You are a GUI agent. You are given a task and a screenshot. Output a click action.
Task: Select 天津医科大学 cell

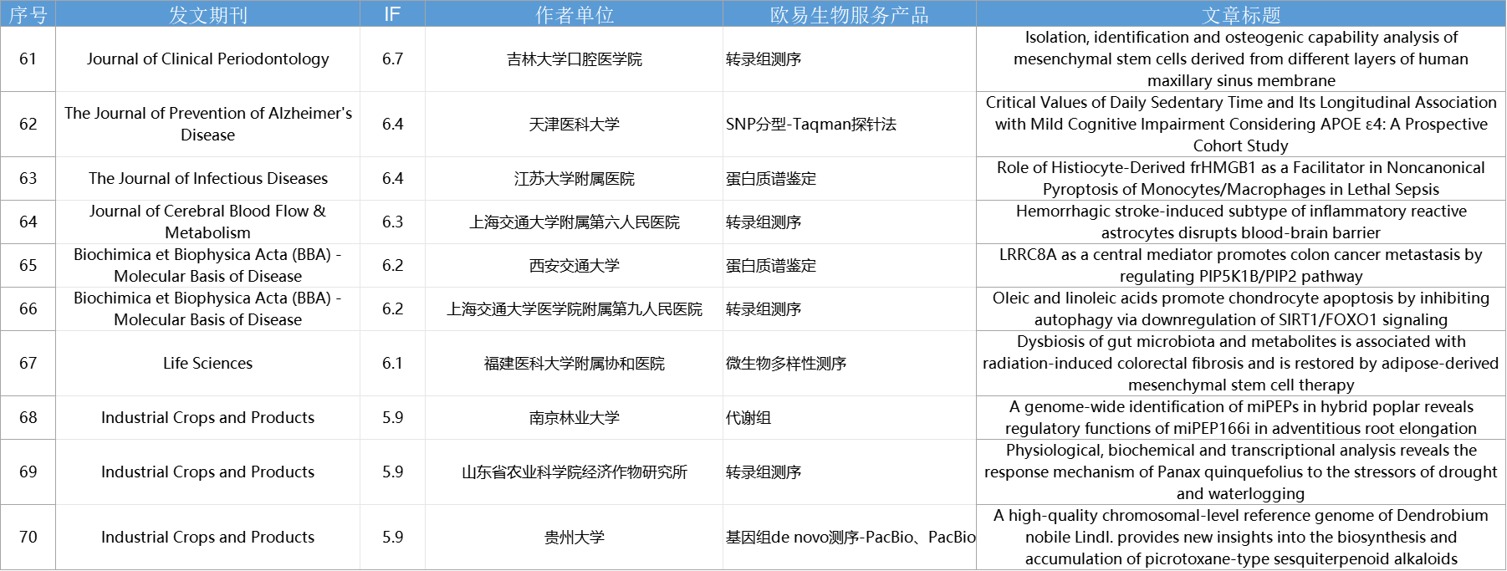(574, 125)
